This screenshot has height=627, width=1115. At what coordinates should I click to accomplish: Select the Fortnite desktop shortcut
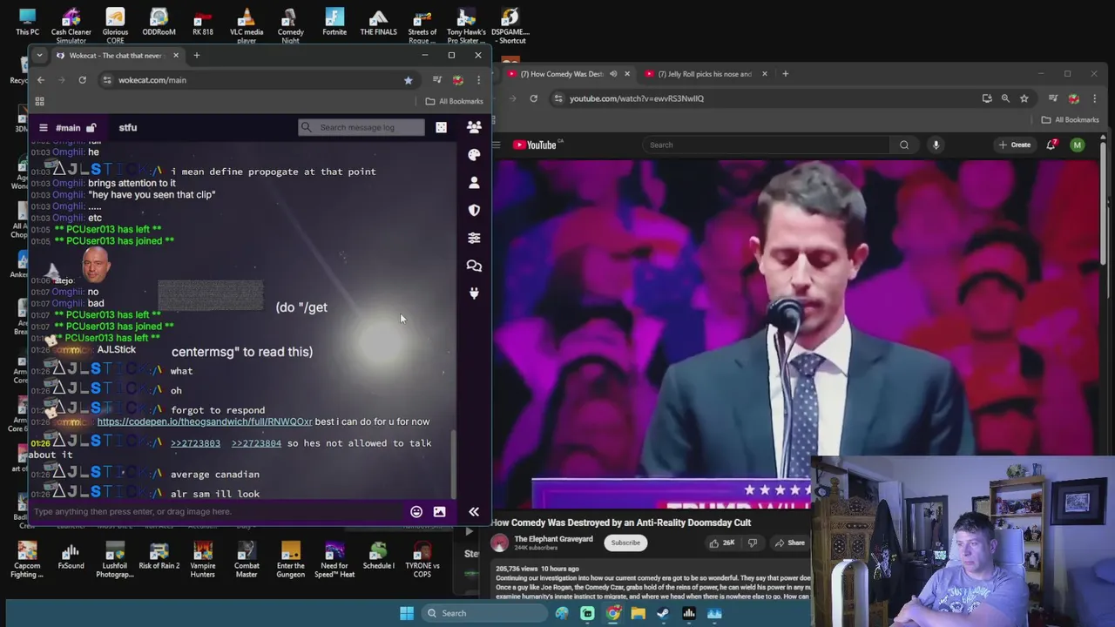coord(334,23)
